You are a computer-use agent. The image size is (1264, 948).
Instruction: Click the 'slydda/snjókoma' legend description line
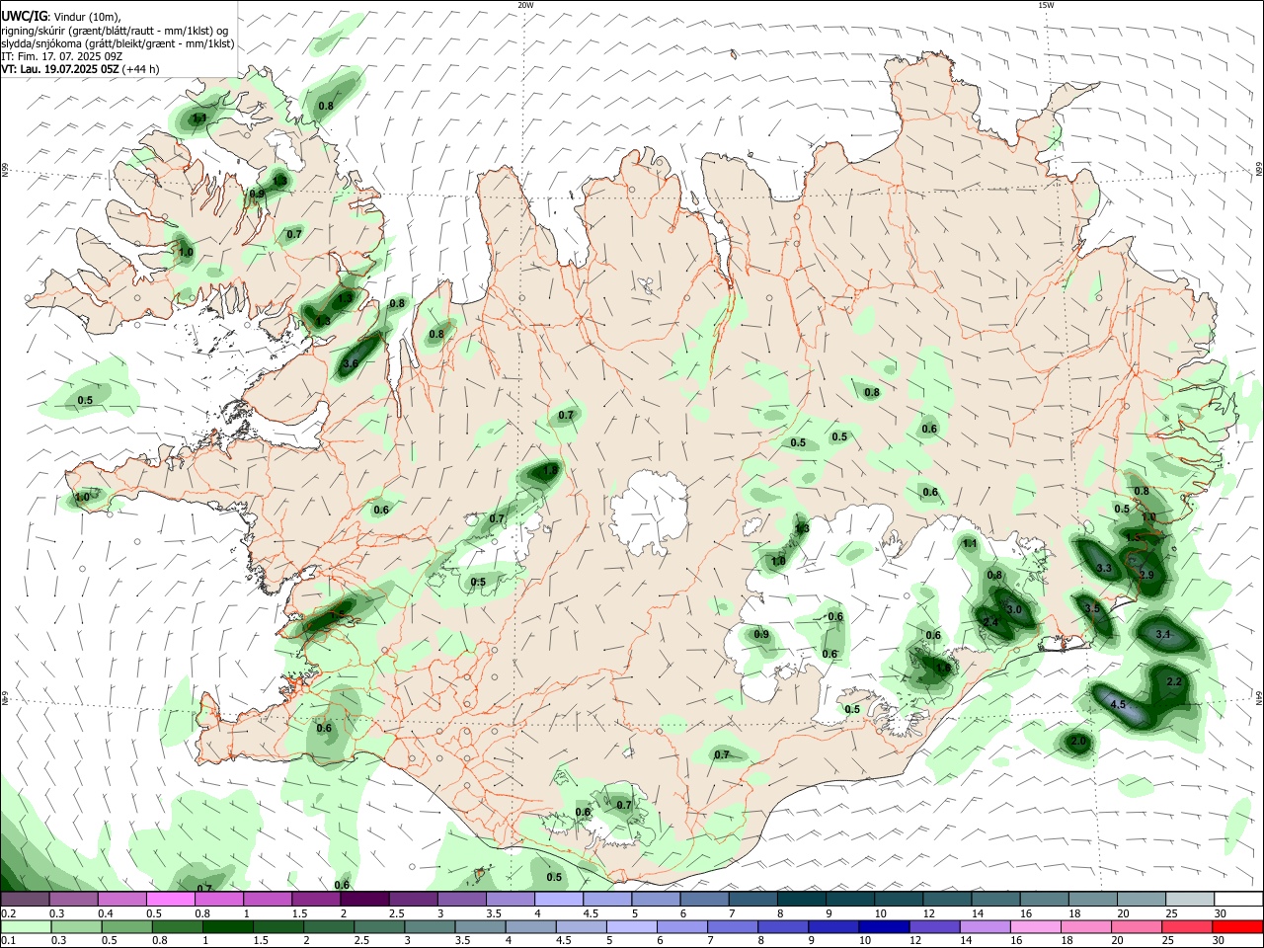coord(118,43)
